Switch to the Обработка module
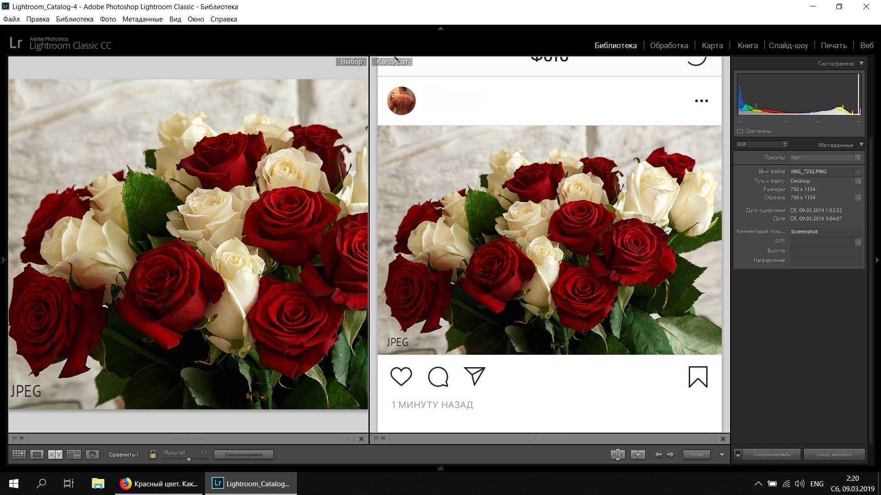The image size is (881, 495). [669, 45]
